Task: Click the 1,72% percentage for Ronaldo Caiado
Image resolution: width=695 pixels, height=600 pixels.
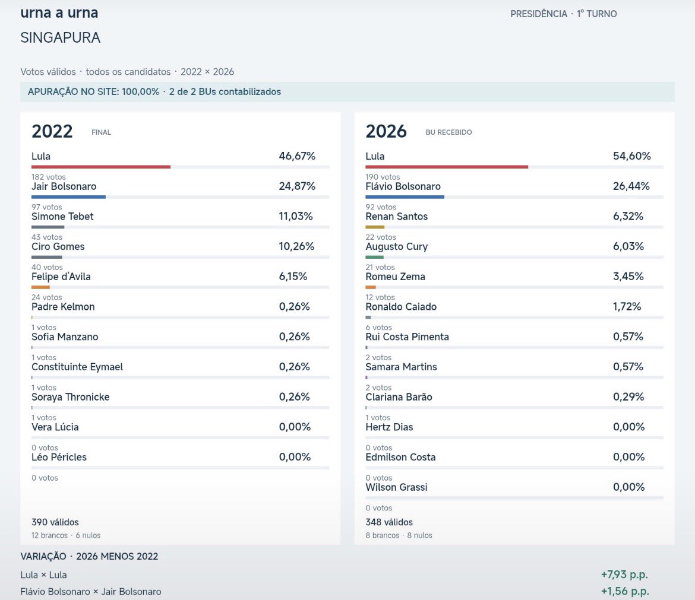Action: point(627,307)
